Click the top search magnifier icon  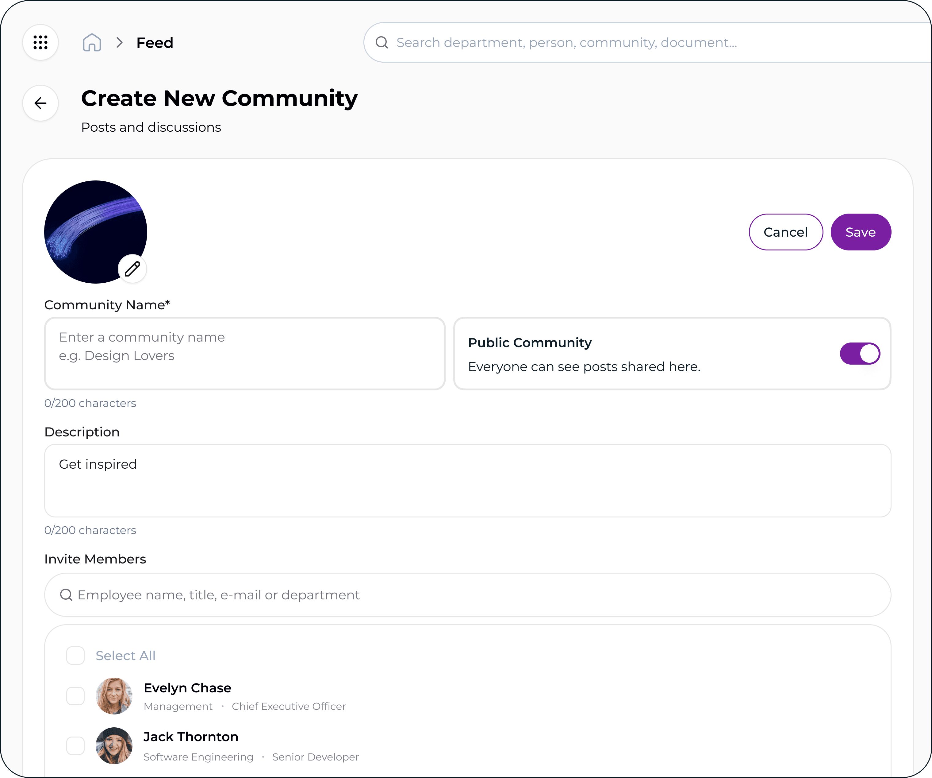coord(382,43)
